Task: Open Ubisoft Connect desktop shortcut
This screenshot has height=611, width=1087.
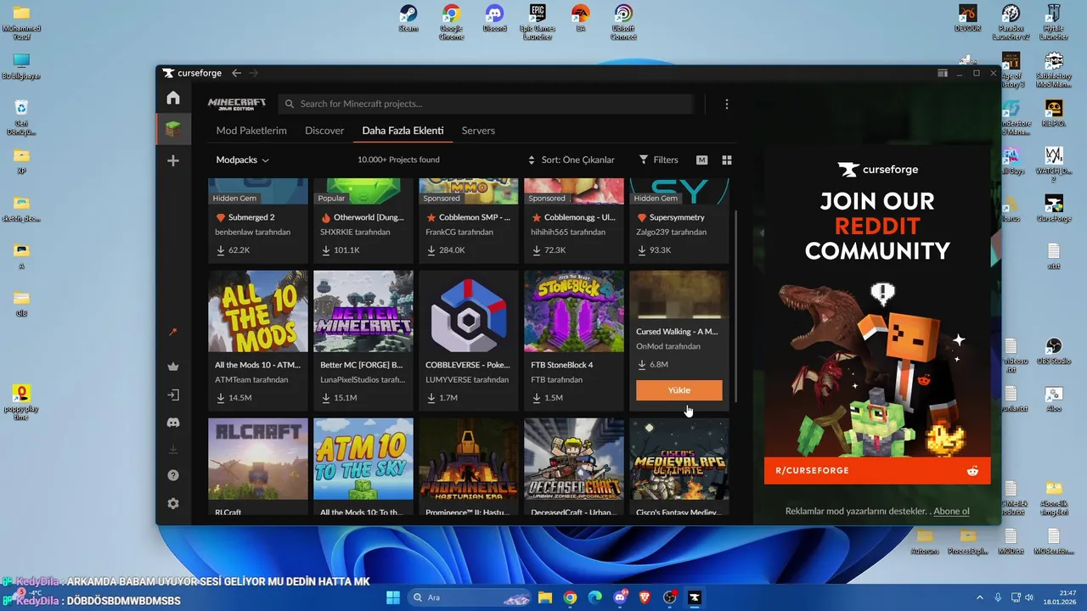Action: tap(623, 22)
